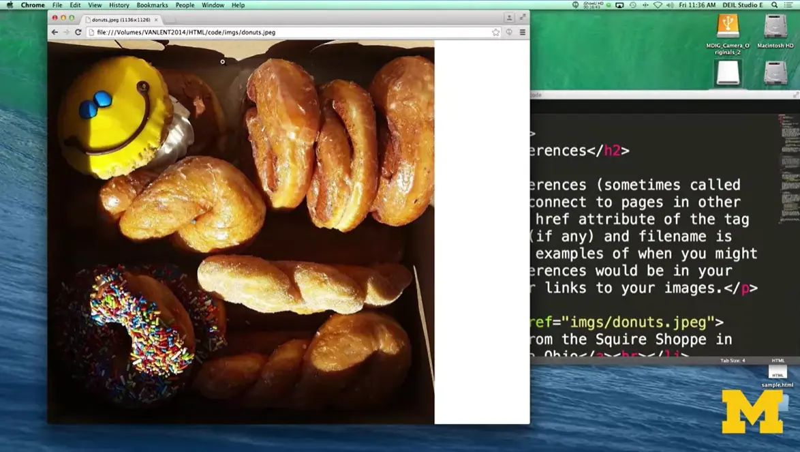Click the browser Back arrow button

pyautogui.click(x=55, y=32)
